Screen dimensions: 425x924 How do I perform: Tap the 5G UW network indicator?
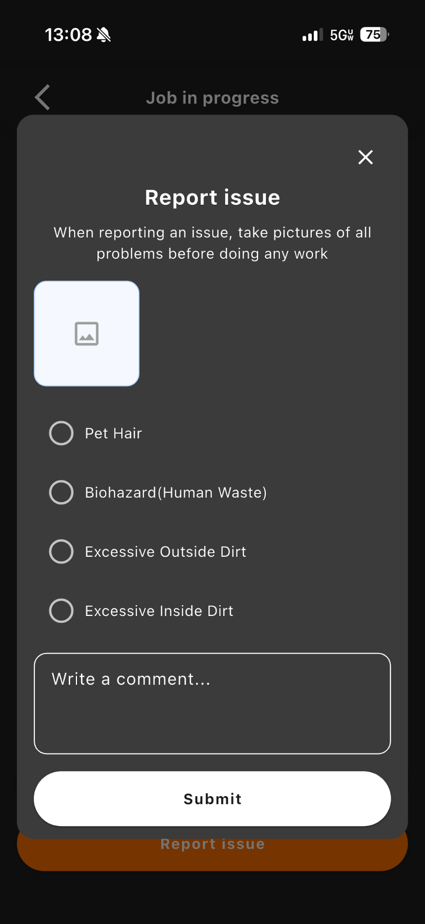click(342, 35)
